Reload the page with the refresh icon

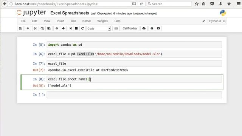[141, 4]
